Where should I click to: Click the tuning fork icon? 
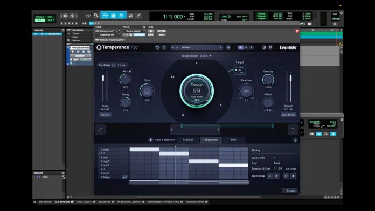pyautogui.click(x=295, y=140)
